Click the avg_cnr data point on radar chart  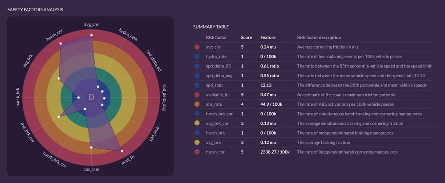91,35
